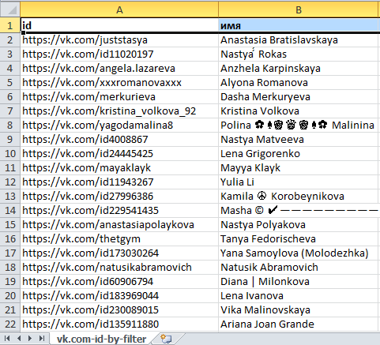Select cell with https://vk.com/id24445425
380x345 pixels.
(x=119, y=154)
